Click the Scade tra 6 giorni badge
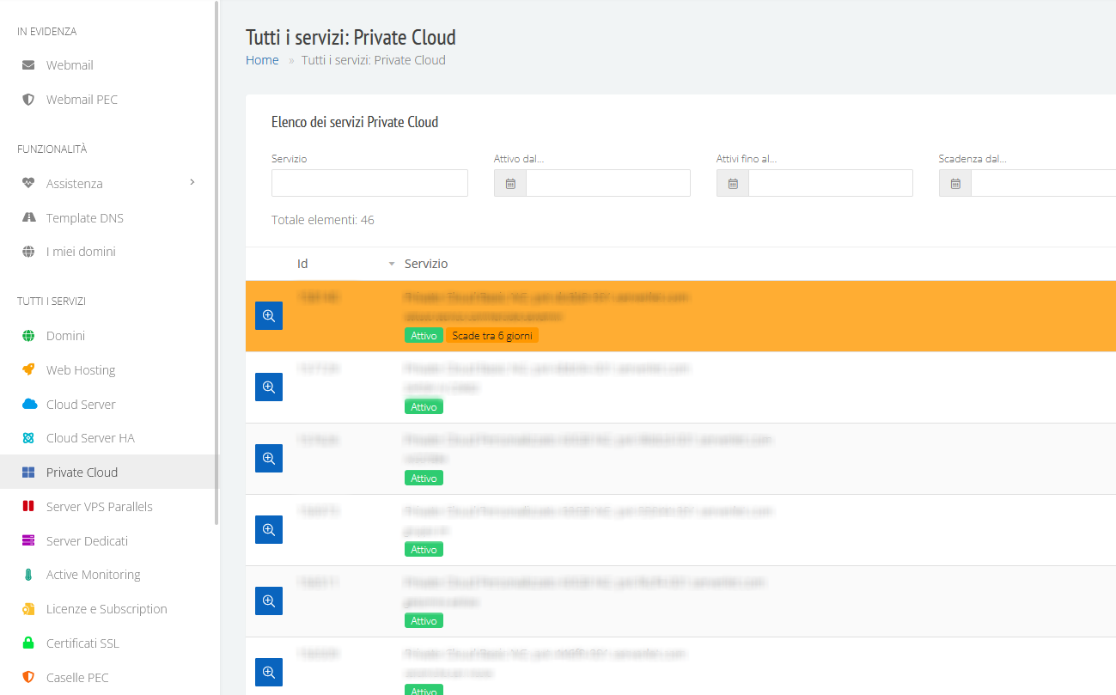Image resolution: width=1116 pixels, height=695 pixels. 492,336
